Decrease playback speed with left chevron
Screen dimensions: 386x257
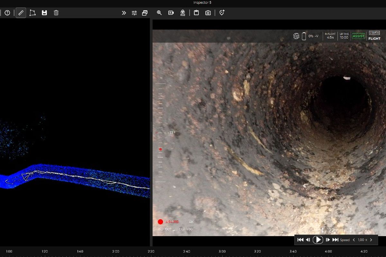(x=354, y=240)
